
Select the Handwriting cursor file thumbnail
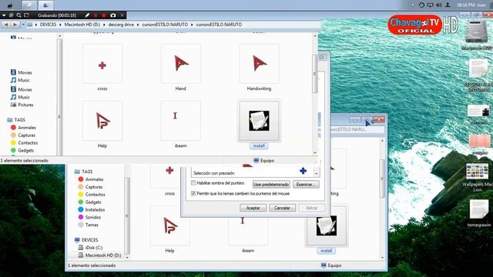pyautogui.click(x=259, y=64)
